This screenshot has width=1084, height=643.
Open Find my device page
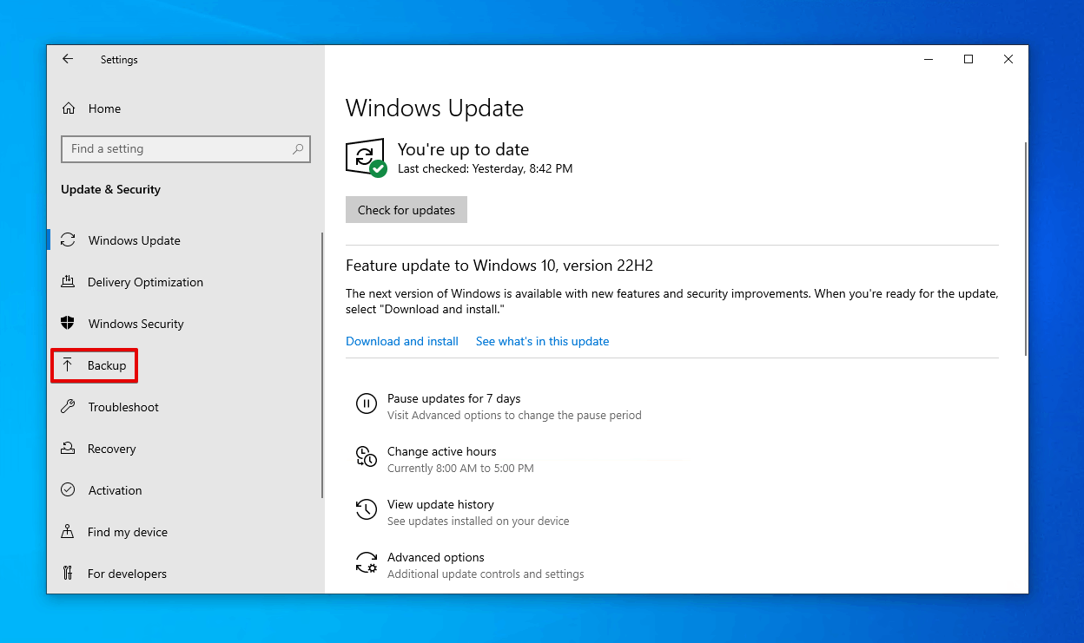(128, 532)
